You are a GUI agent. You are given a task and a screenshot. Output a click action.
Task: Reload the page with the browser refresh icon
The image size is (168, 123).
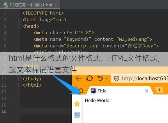pos(89,79)
